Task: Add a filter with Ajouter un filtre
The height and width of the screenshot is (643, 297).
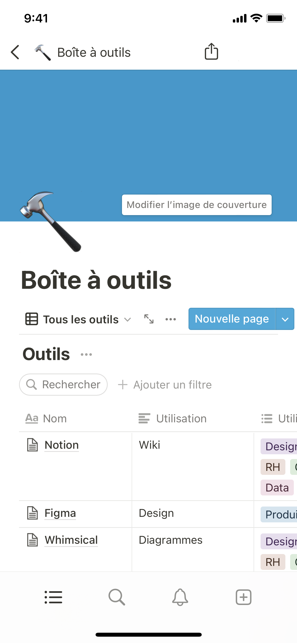Action: [x=165, y=385]
